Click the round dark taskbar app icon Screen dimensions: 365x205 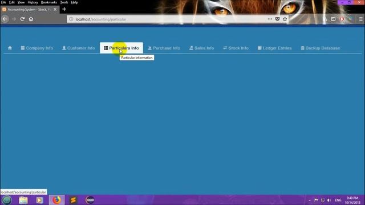(90, 200)
